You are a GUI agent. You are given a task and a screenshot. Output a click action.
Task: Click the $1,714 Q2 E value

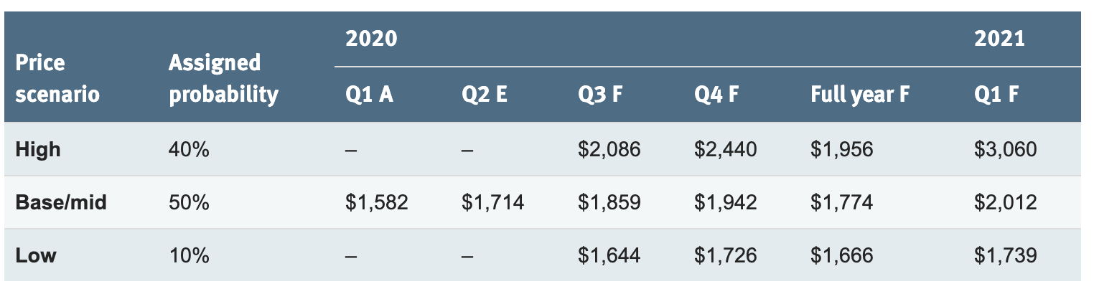493,202
